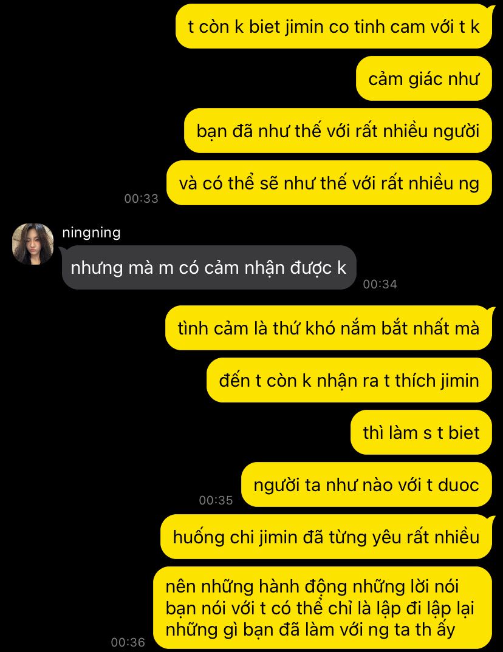Tap the sender name ningning

[91, 232]
